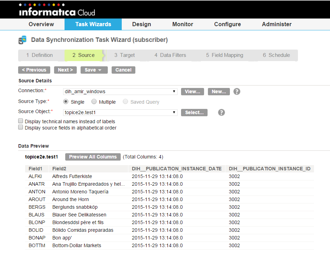Select the Multiple source type radio button
The height and width of the screenshot is (259, 330).
94,102
